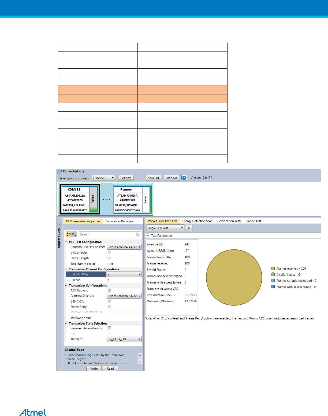Click the Version : 7.0.130 label
Screen dimensions: 328x416
click(201, 178)
